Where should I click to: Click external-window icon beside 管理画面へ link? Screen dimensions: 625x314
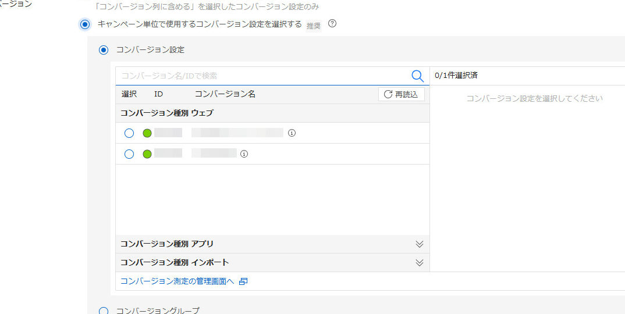pyautogui.click(x=243, y=281)
